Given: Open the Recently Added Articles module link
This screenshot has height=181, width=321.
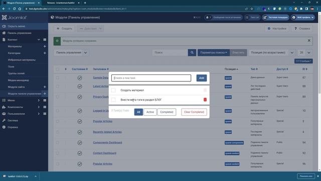Looking at the screenshot, I should click(x=107, y=132).
